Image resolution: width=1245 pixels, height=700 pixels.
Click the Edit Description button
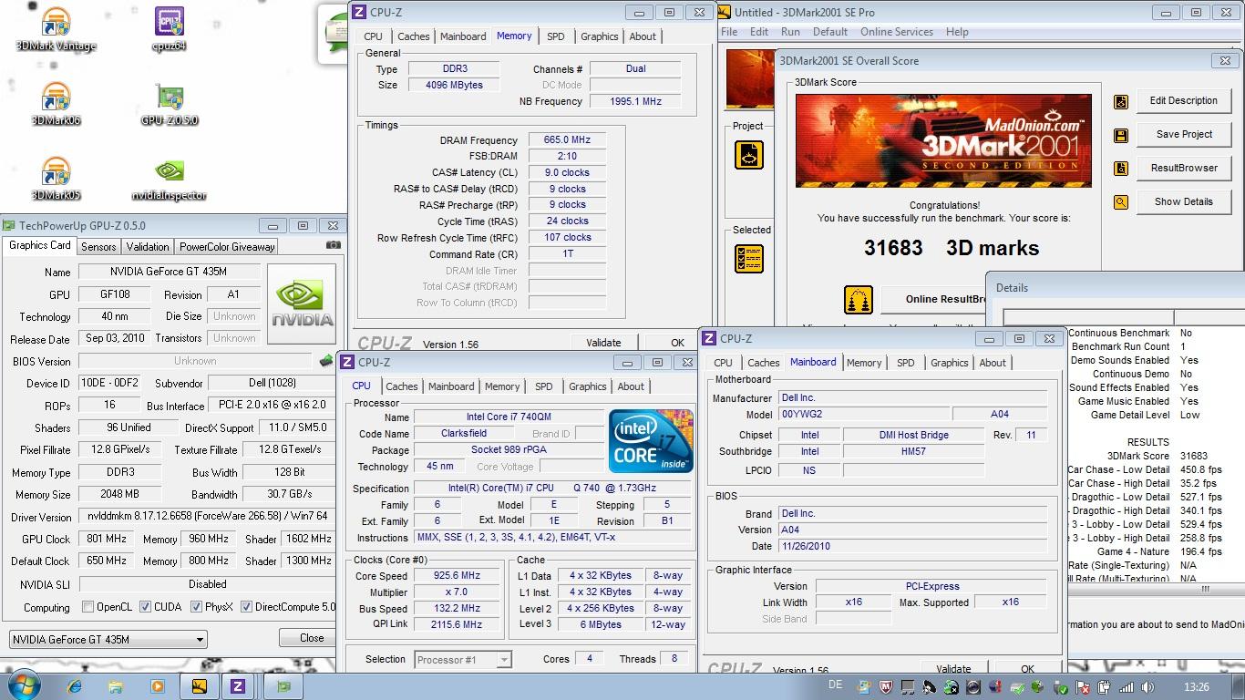point(1184,101)
